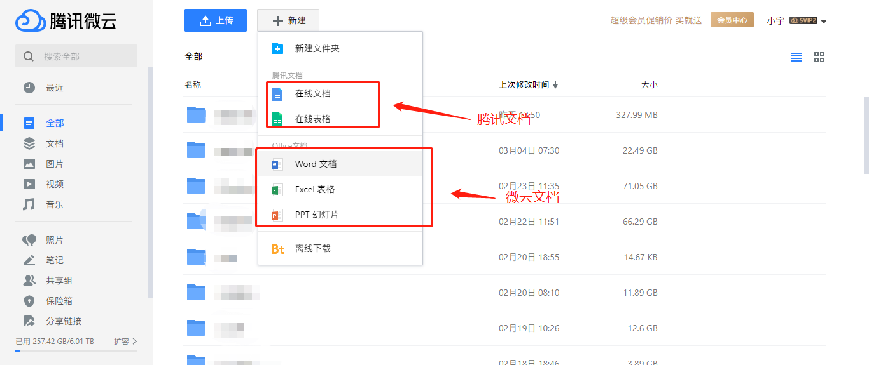Toggle sort arrow on 上次修改时间
Image resolution: width=869 pixels, height=365 pixels.
(555, 85)
